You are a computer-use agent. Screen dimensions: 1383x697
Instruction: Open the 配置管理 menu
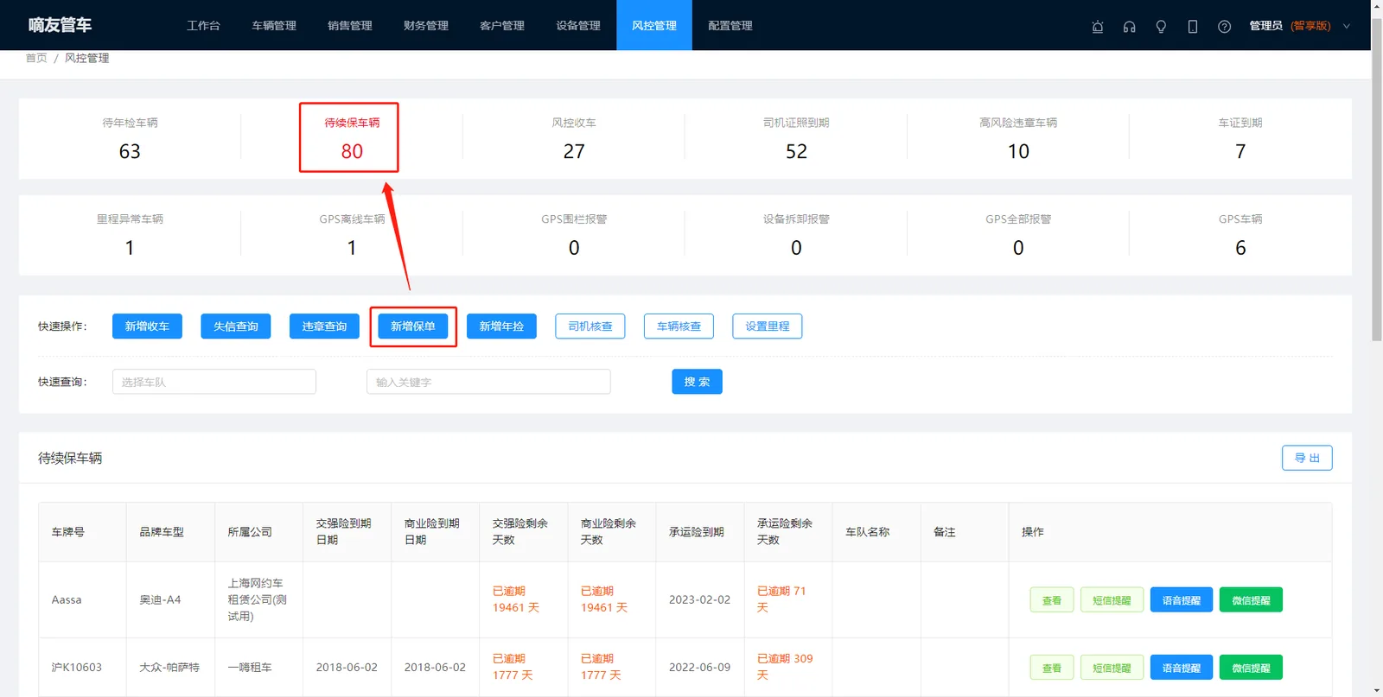[x=730, y=26]
